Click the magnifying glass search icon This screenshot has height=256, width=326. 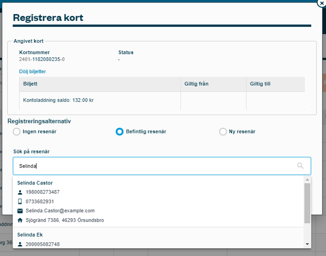(x=300, y=166)
